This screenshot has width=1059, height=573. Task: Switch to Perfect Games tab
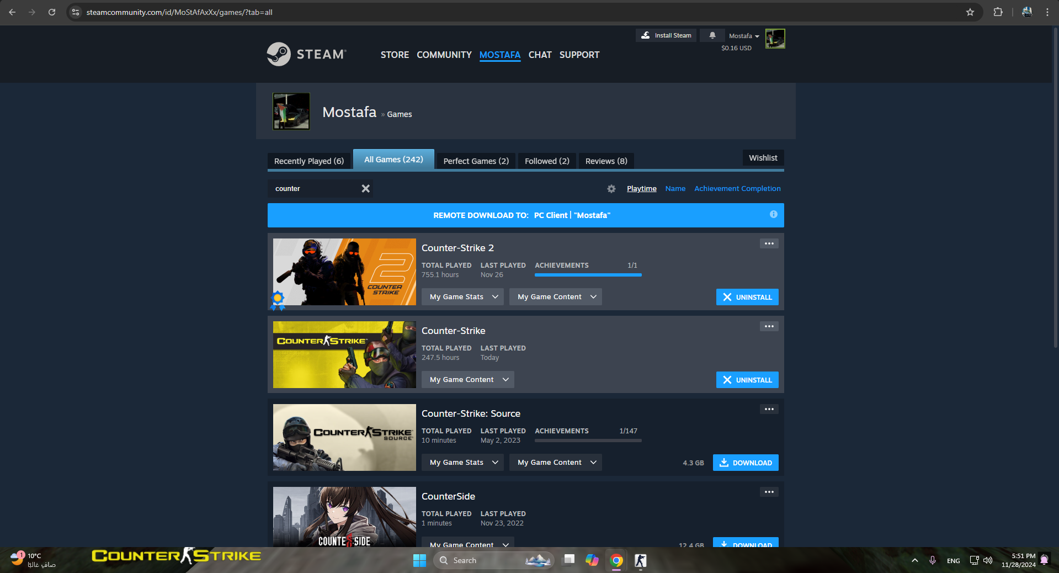pyautogui.click(x=476, y=161)
